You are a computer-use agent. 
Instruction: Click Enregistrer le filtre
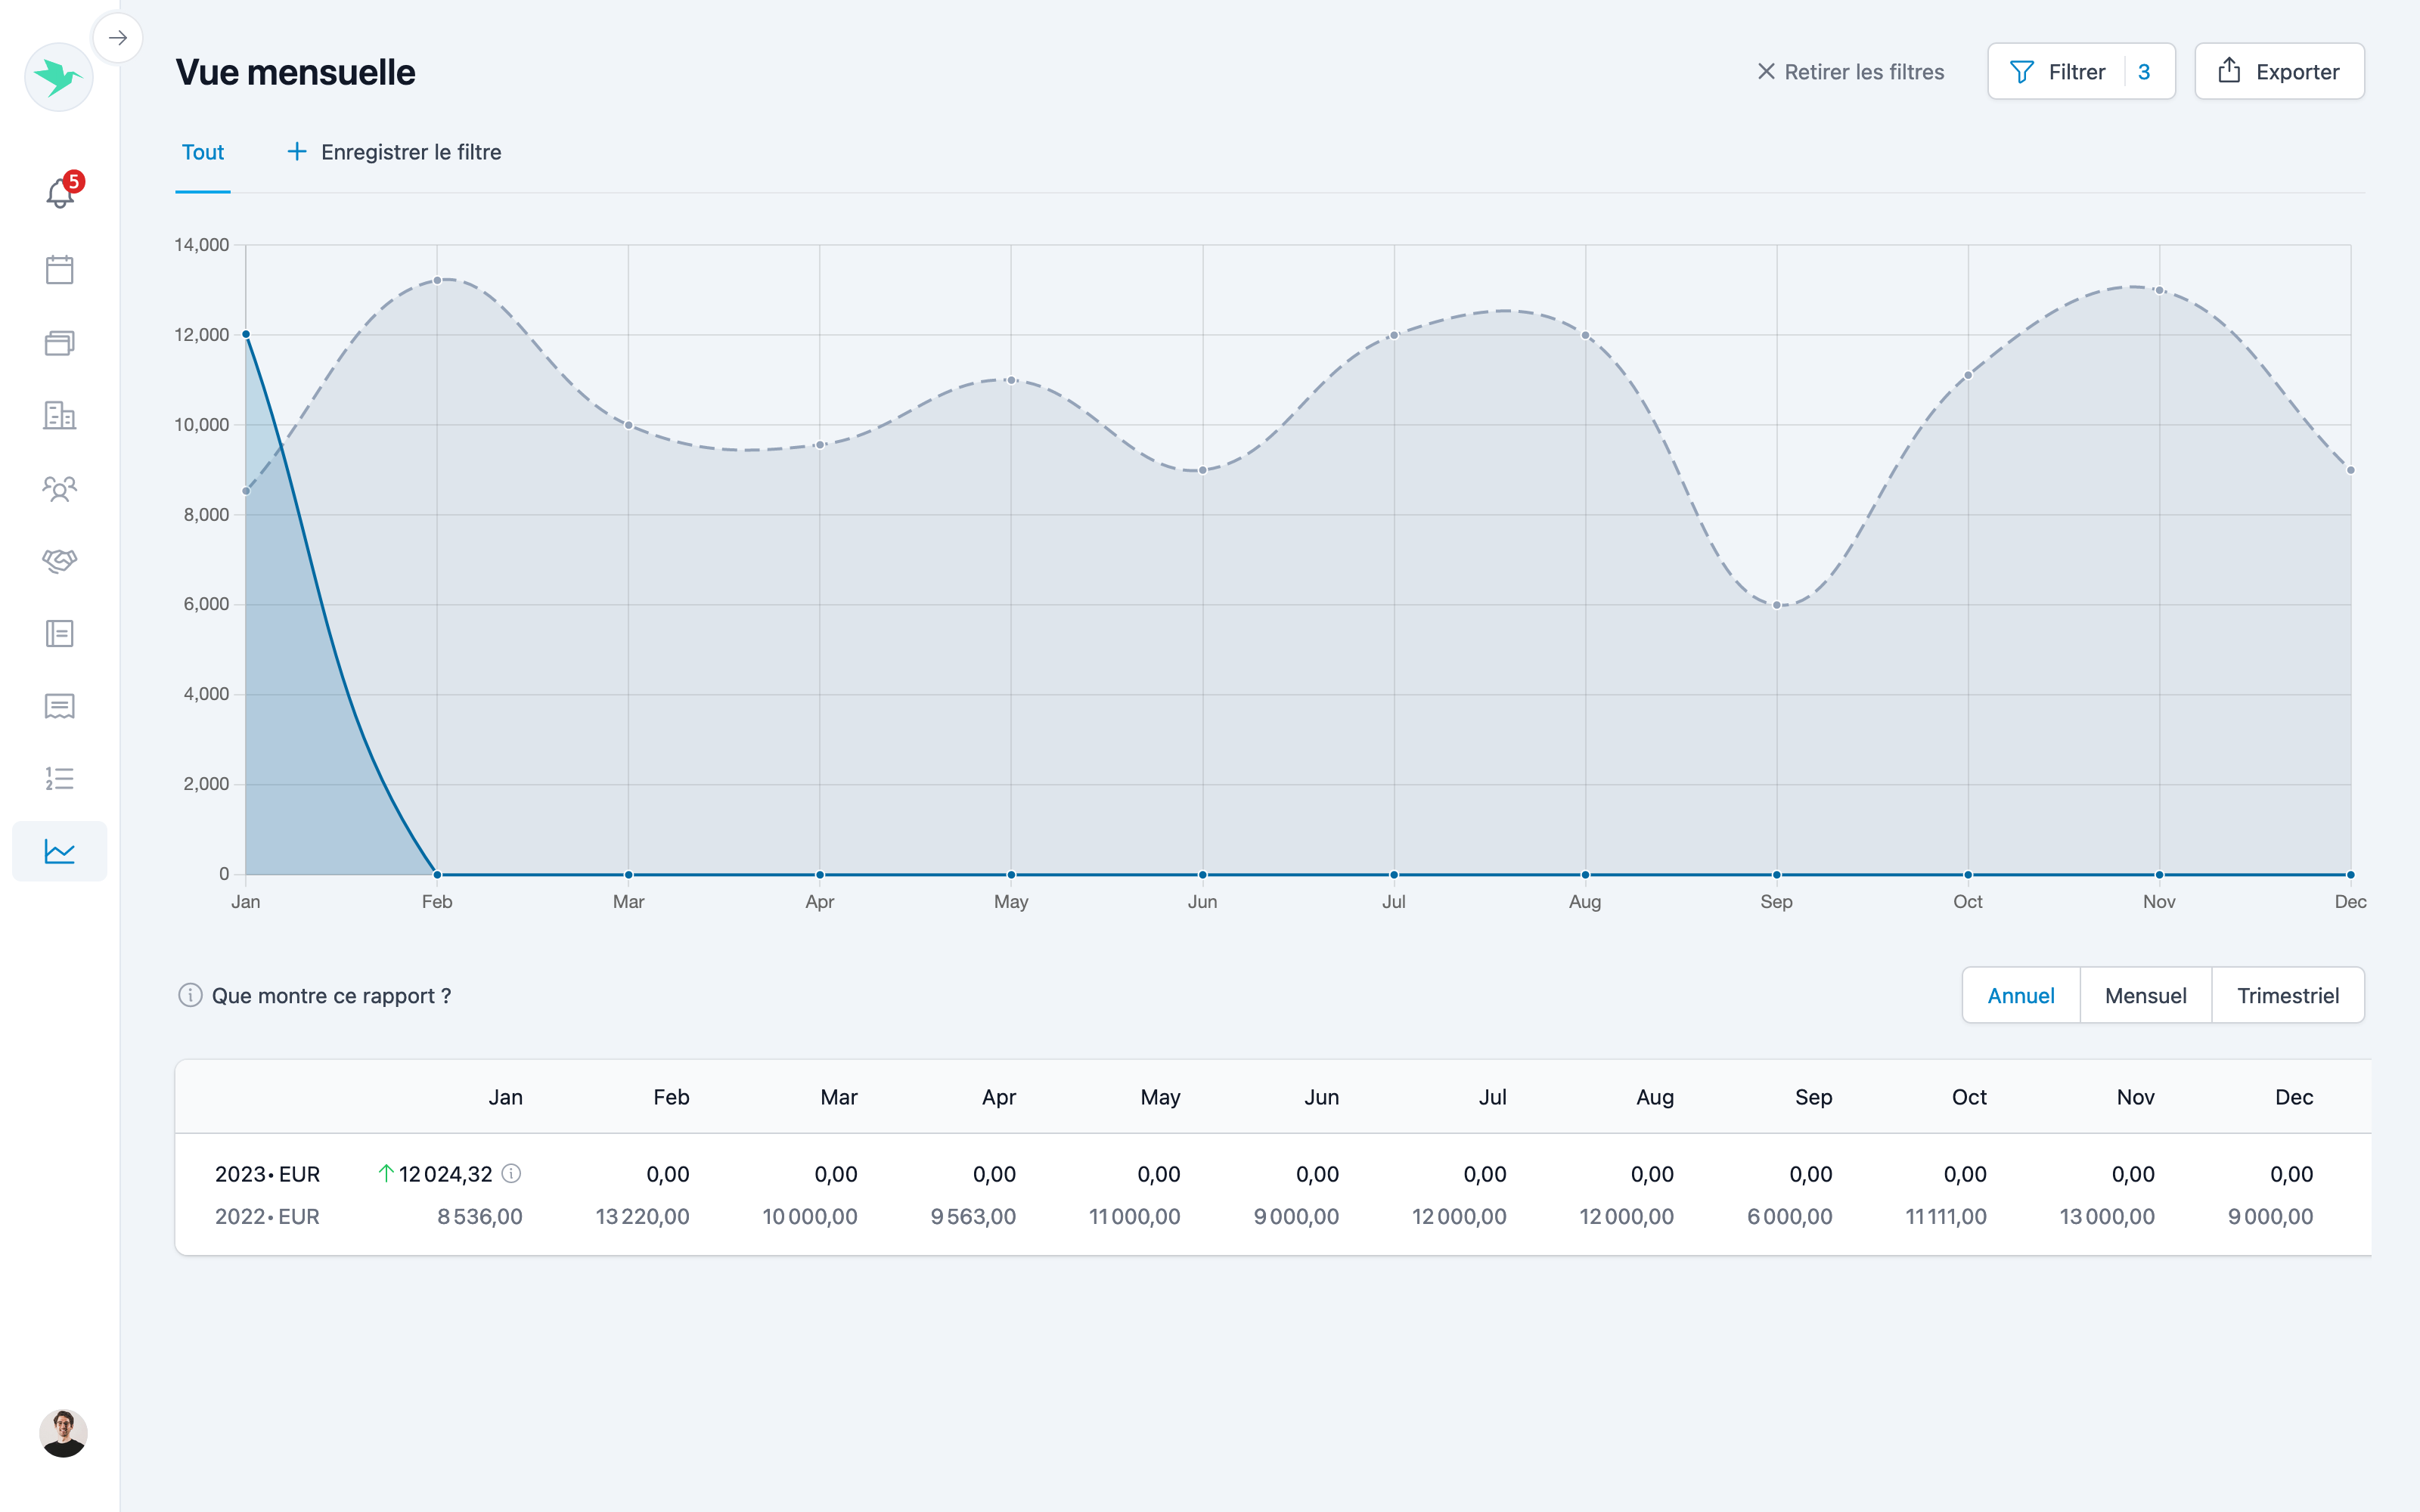(394, 152)
